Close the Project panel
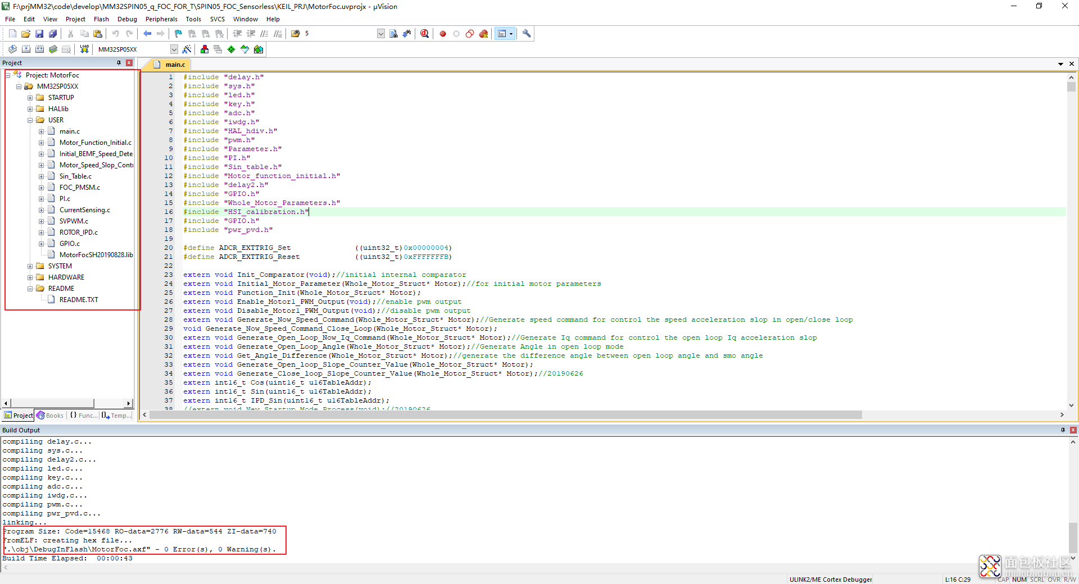Image resolution: width=1079 pixels, height=584 pixels. (x=129, y=63)
